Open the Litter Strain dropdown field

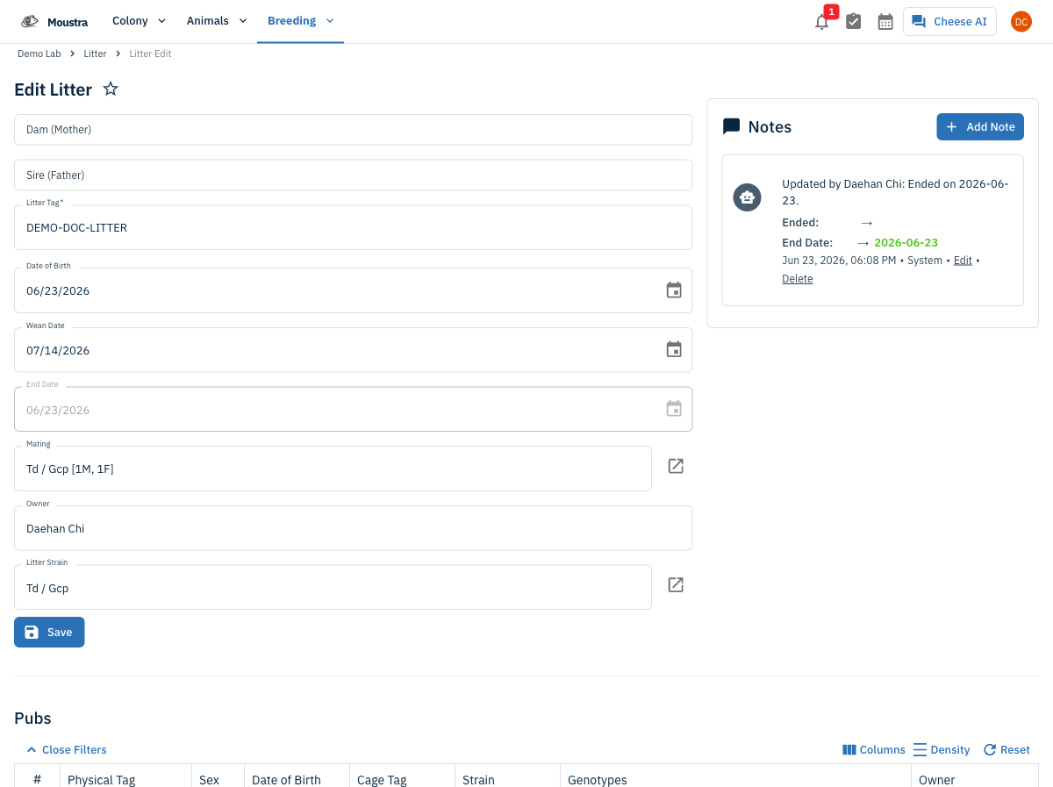pyautogui.click(x=333, y=587)
